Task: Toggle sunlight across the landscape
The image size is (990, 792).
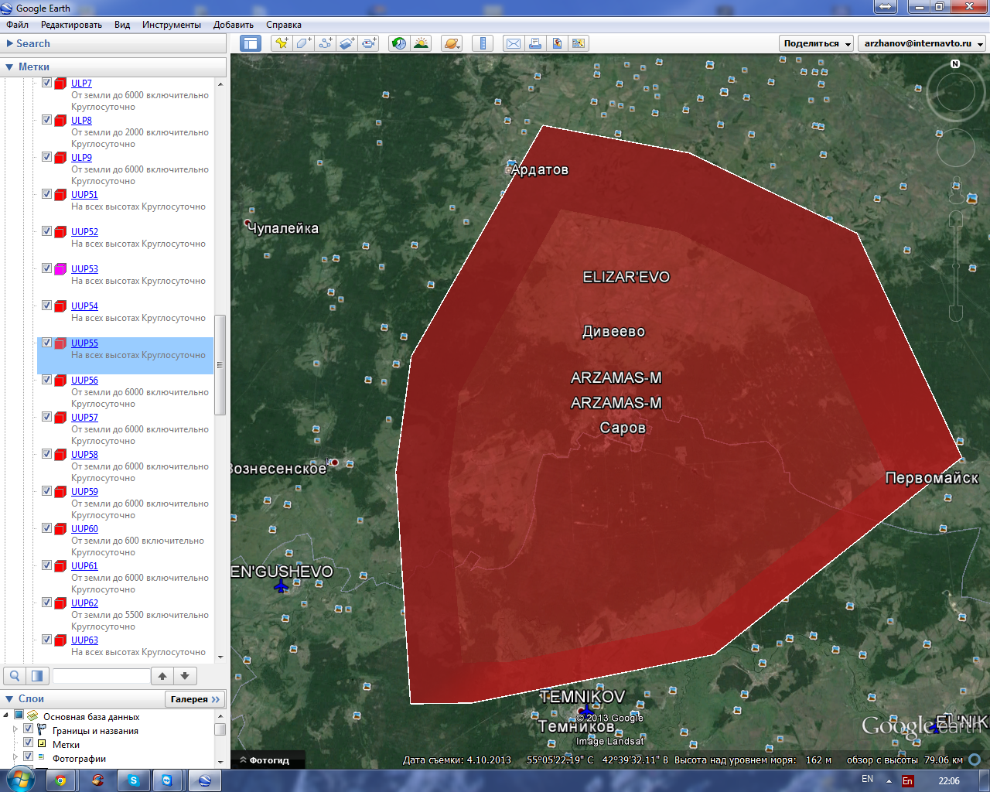Action: [x=421, y=43]
